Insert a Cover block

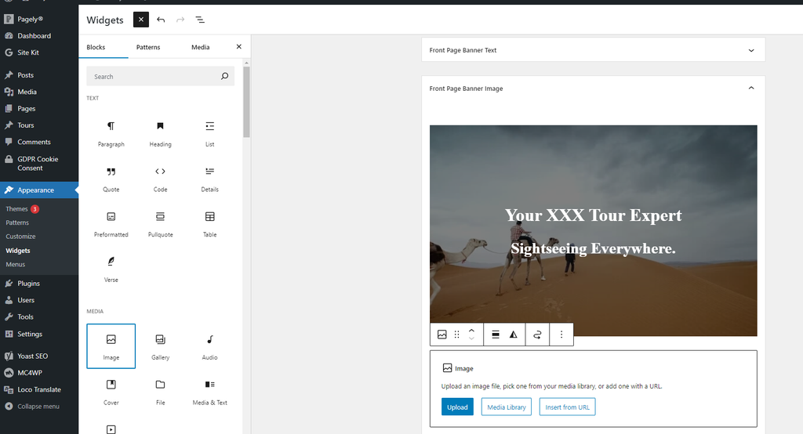click(x=111, y=392)
